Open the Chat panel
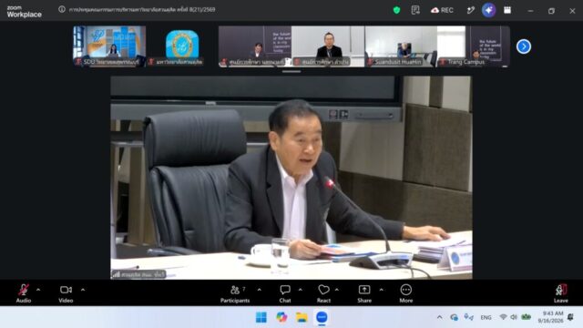 [x=285, y=293]
